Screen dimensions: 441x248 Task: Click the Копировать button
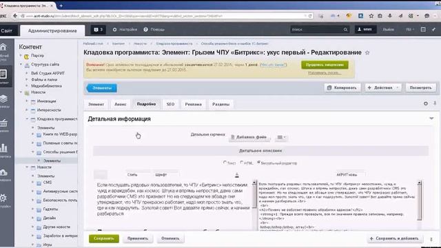coord(342,87)
